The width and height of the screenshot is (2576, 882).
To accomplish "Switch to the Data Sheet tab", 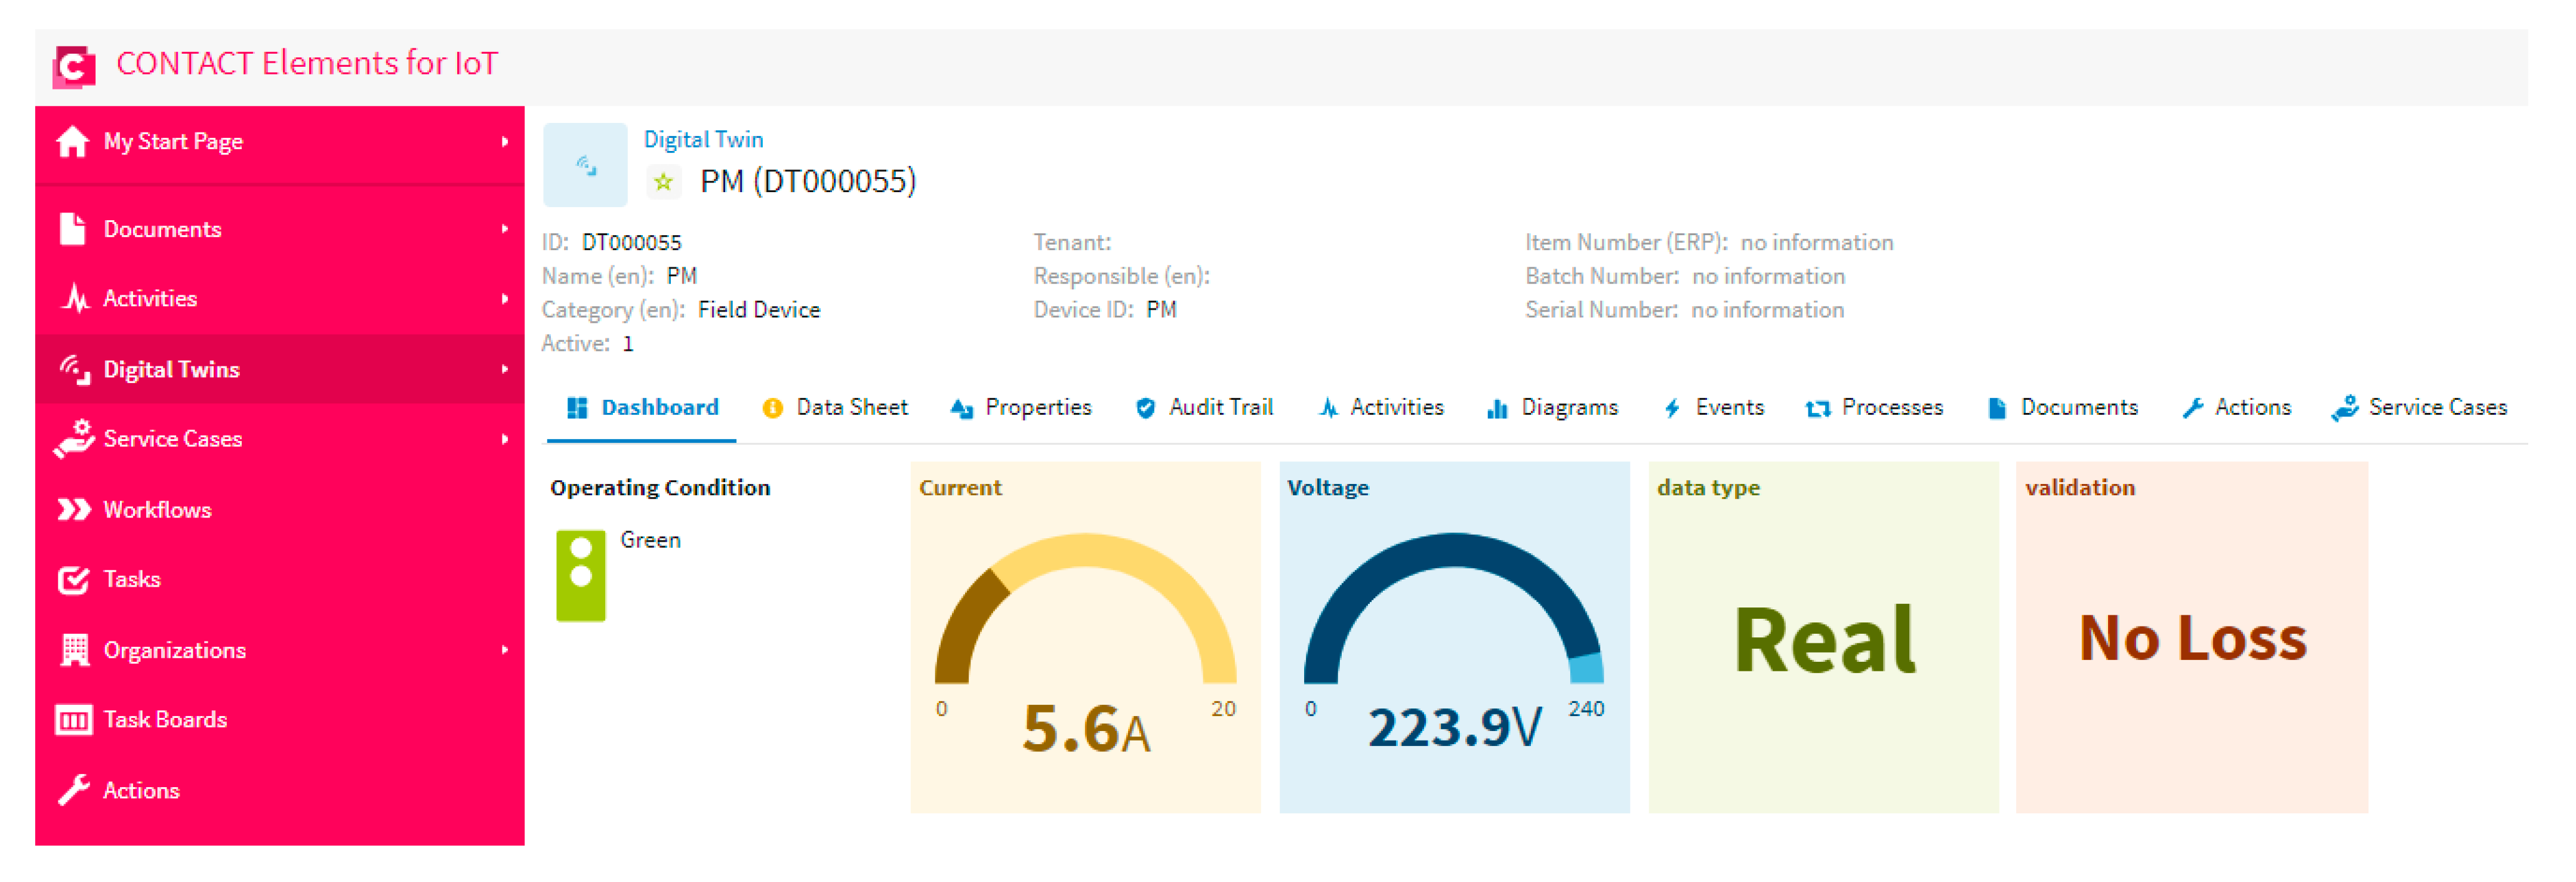I will pos(835,407).
